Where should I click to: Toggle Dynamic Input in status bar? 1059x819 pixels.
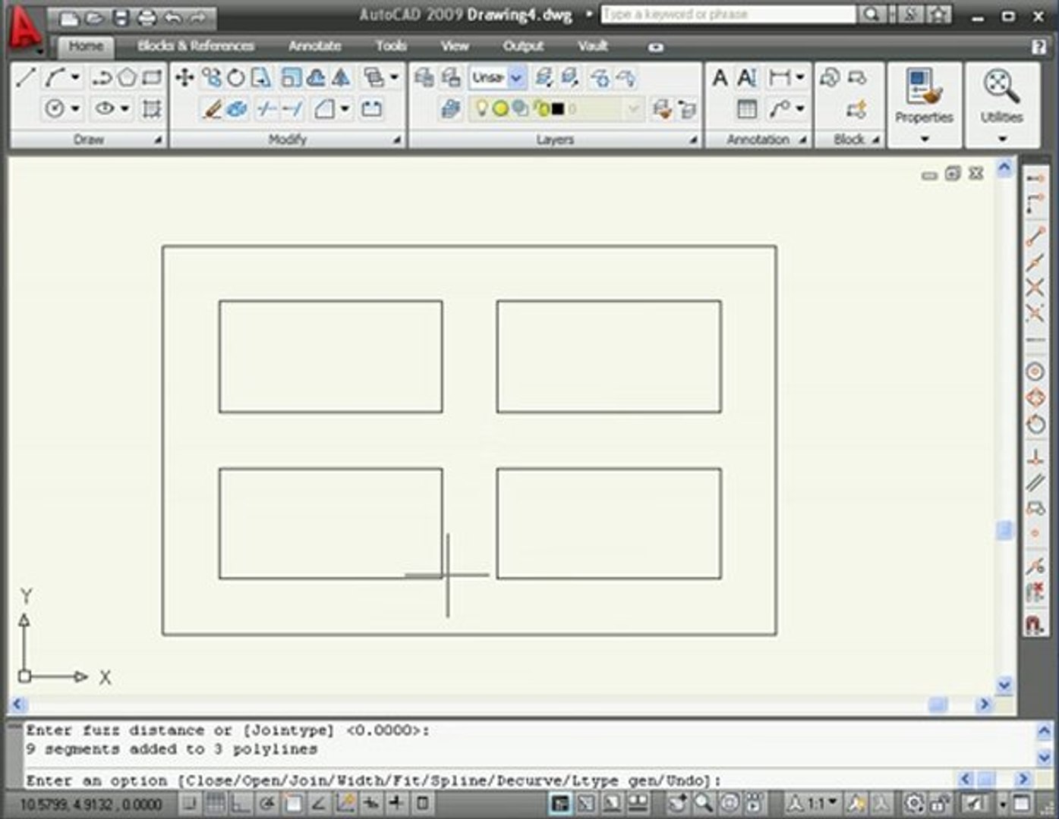pyautogui.click(x=371, y=803)
